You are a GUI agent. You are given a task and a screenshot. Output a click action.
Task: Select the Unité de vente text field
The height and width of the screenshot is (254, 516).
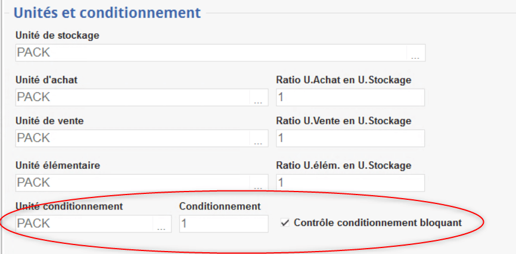(x=131, y=138)
